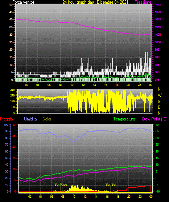The width and height of the screenshot is (169, 202).
Task: Click the 50 humidity axis value
Action: pyautogui.click(x=7, y=158)
